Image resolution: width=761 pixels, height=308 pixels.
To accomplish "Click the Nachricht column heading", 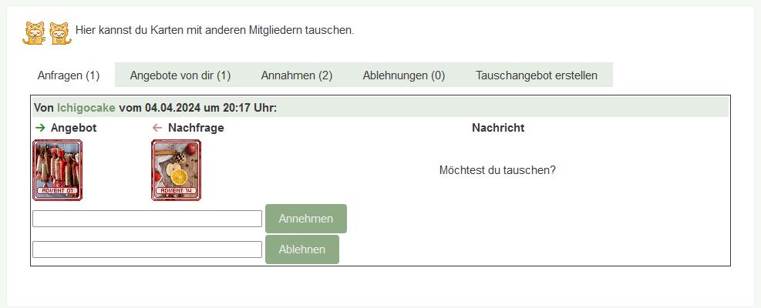I will click(498, 128).
